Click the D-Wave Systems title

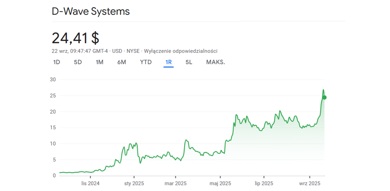point(91,12)
